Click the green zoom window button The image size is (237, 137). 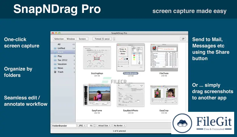coord(60,33)
